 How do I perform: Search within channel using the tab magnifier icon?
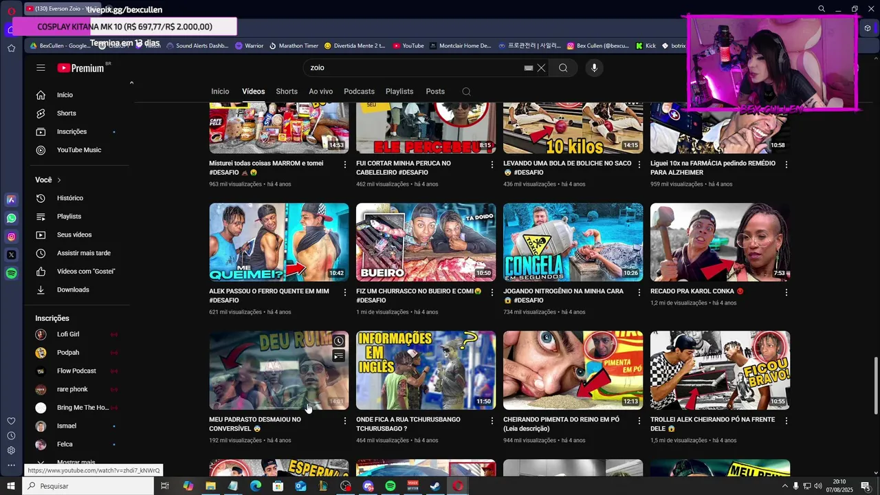(466, 91)
